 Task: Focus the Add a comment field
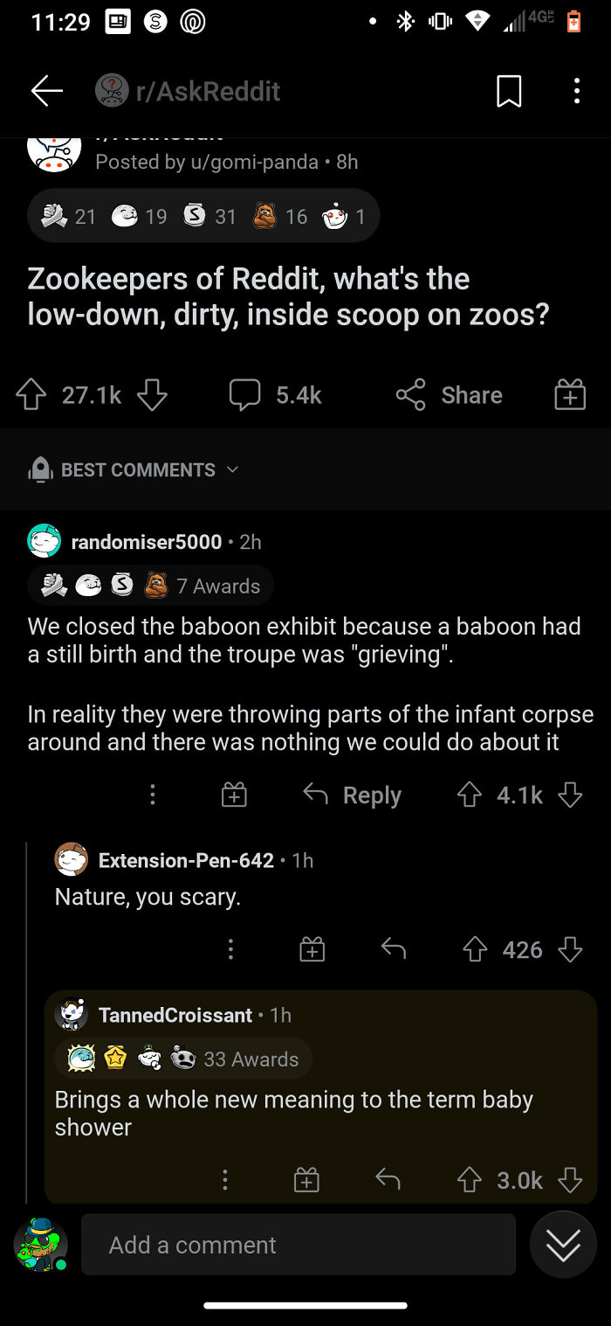[299, 1245]
